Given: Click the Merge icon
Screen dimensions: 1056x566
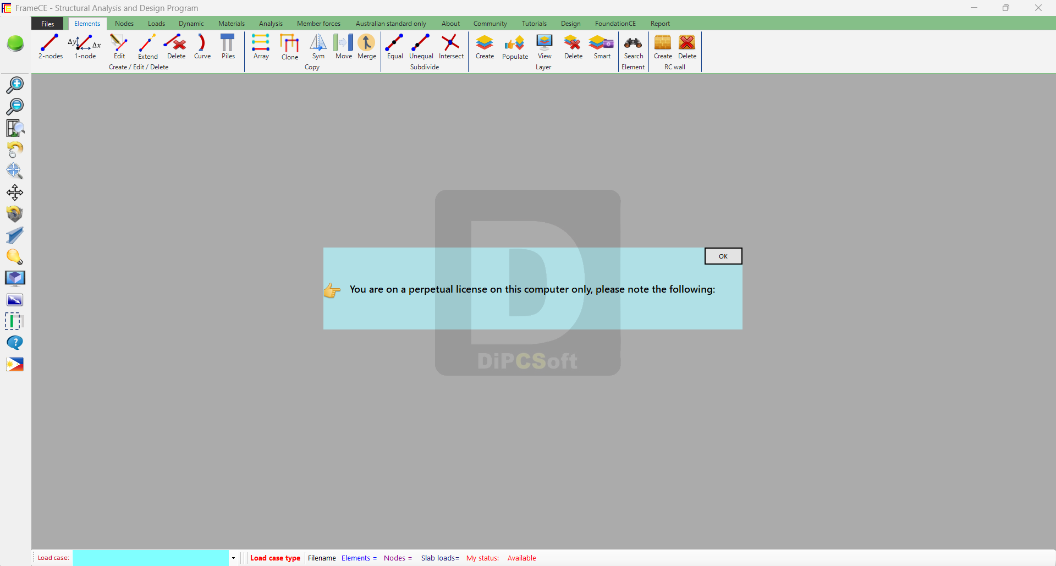Looking at the screenshot, I should (366, 46).
